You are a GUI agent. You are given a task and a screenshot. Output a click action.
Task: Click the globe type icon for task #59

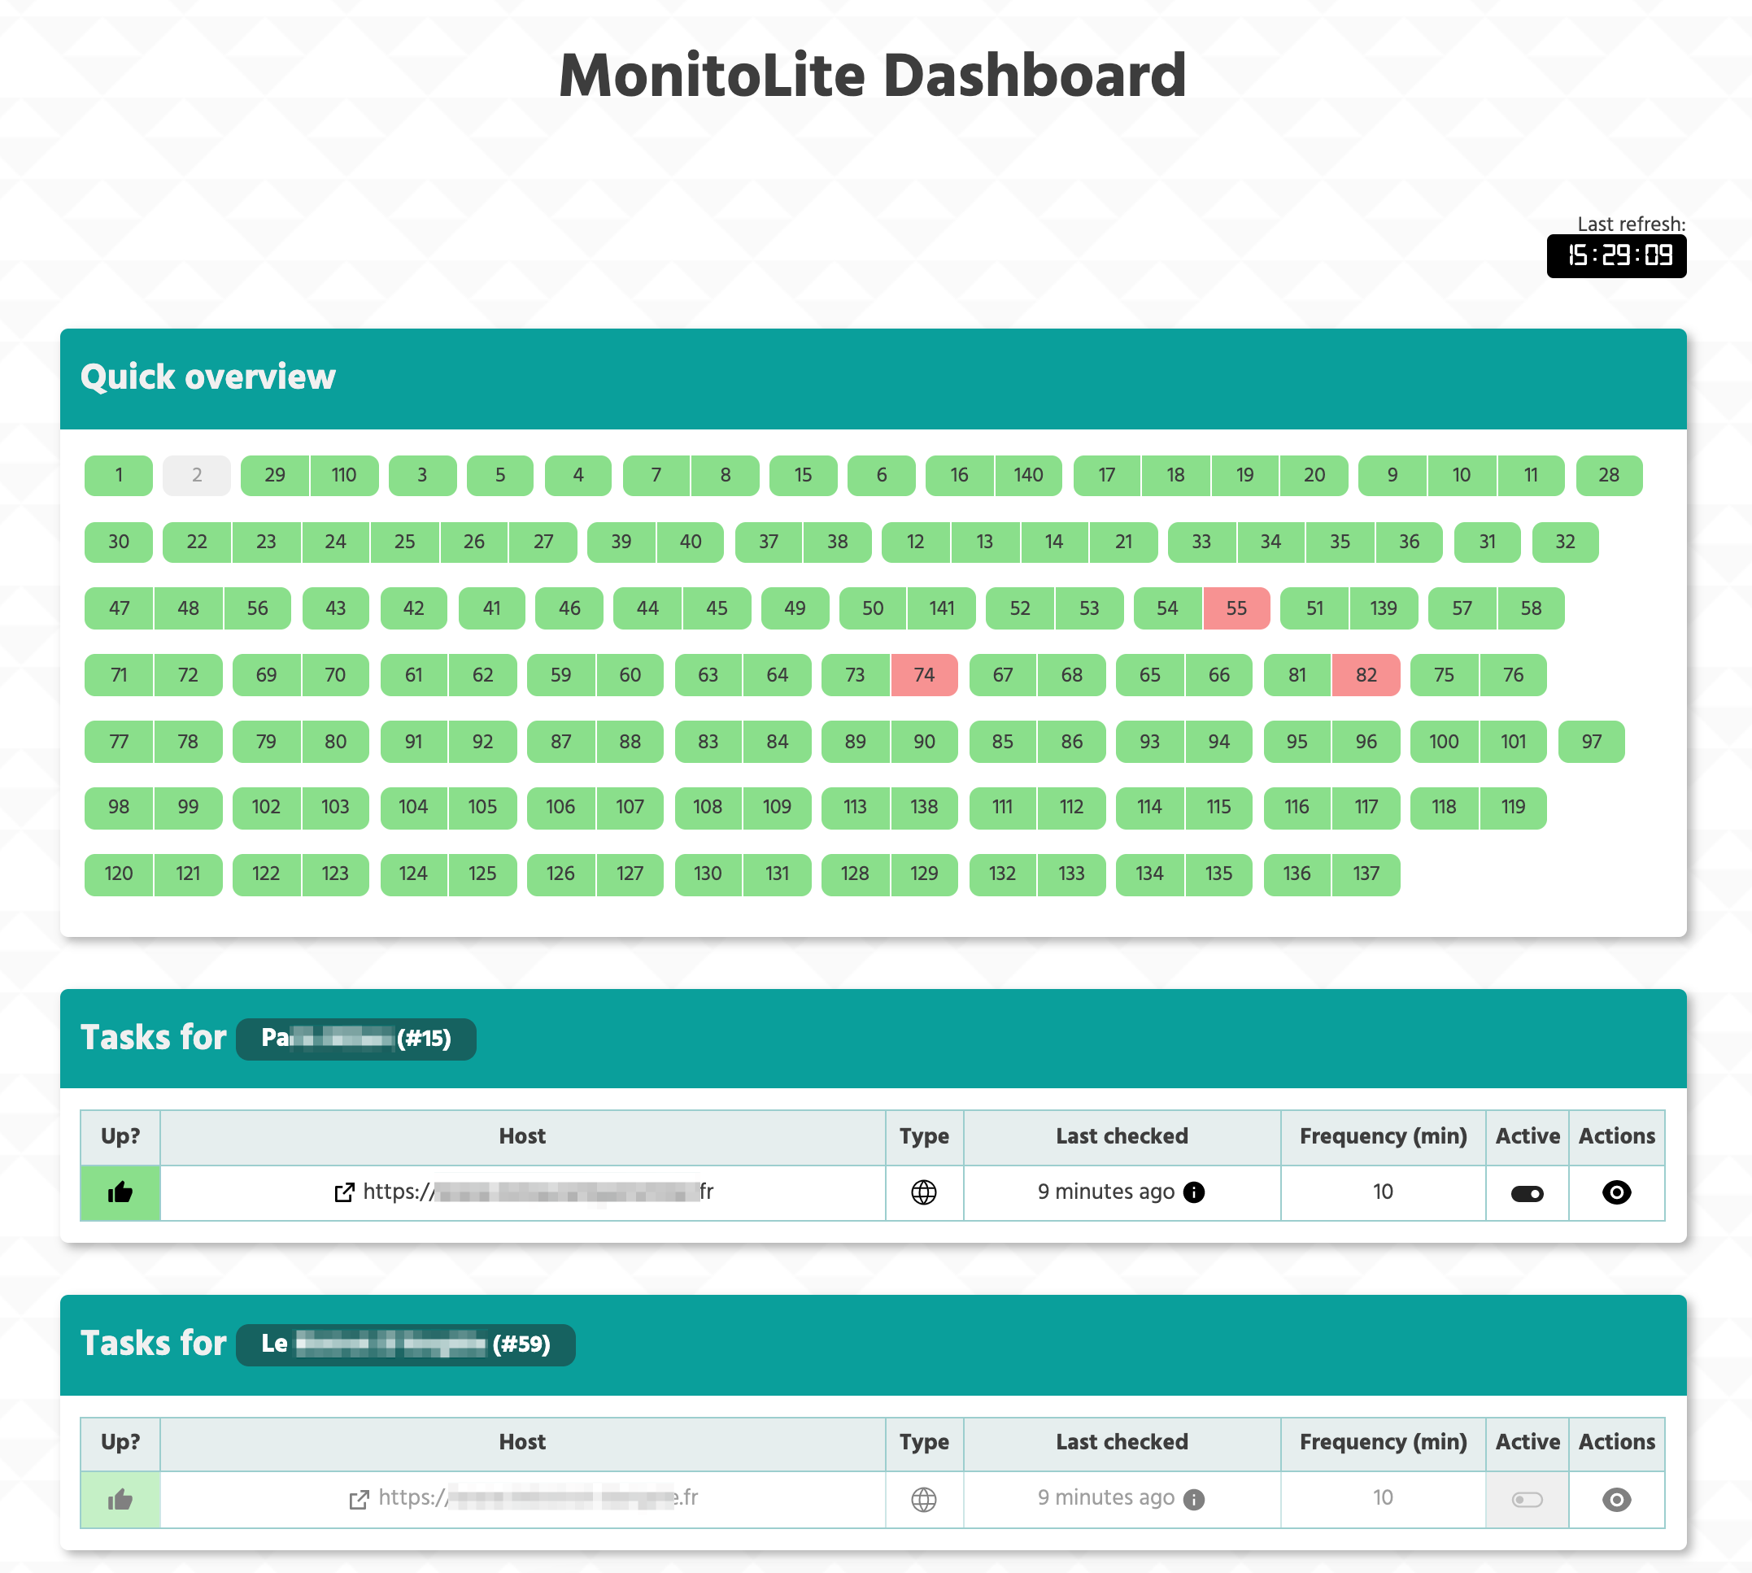(924, 1499)
